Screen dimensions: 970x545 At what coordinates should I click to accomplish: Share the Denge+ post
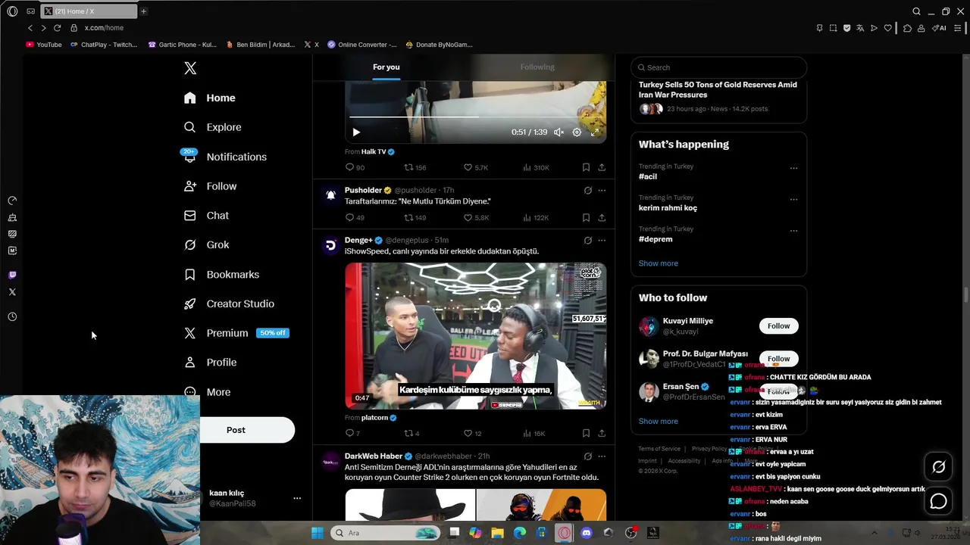click(x=602, y=434)
